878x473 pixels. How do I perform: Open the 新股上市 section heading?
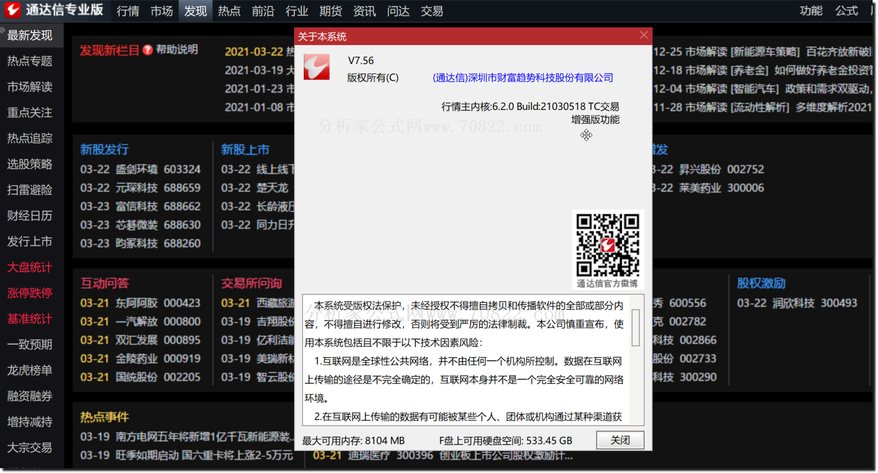point(245,150)
